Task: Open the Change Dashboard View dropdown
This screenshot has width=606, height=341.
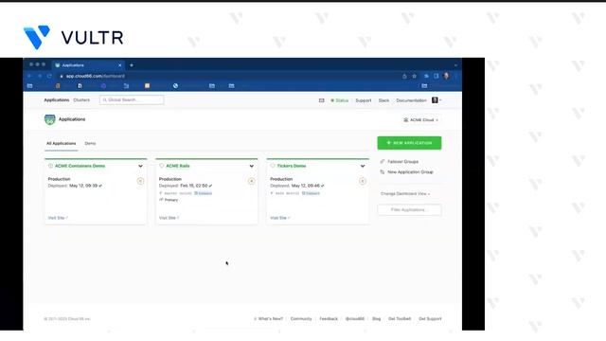Action: pos(405,193)
